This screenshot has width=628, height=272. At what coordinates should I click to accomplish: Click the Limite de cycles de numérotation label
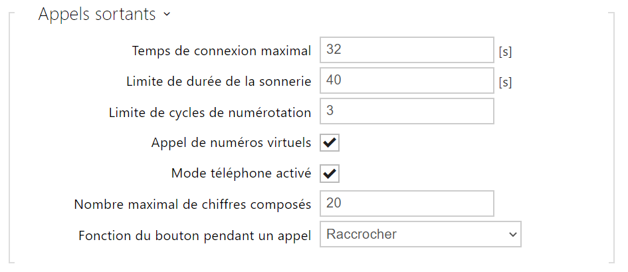(210, 112)
